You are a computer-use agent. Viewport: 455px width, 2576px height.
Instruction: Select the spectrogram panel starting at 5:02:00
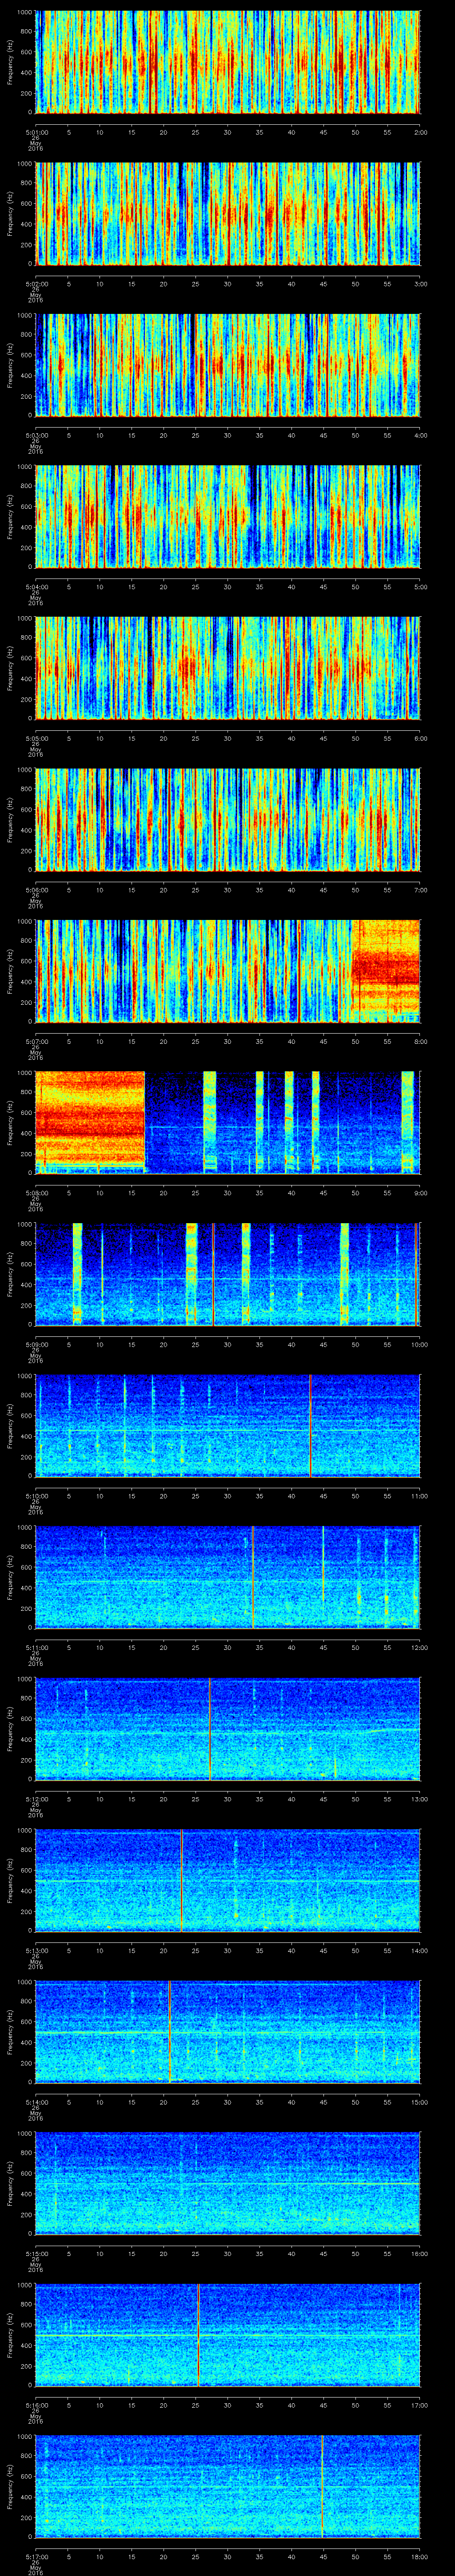pyautogui.click(x=228, y=213)
